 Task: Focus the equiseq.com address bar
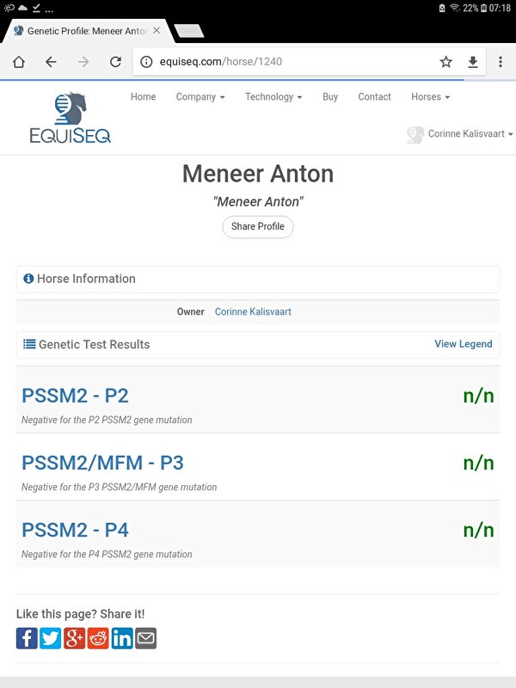point(284,62)
